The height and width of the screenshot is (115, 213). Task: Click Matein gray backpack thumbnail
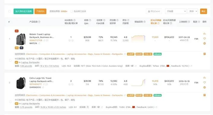[x=21, y=39]
